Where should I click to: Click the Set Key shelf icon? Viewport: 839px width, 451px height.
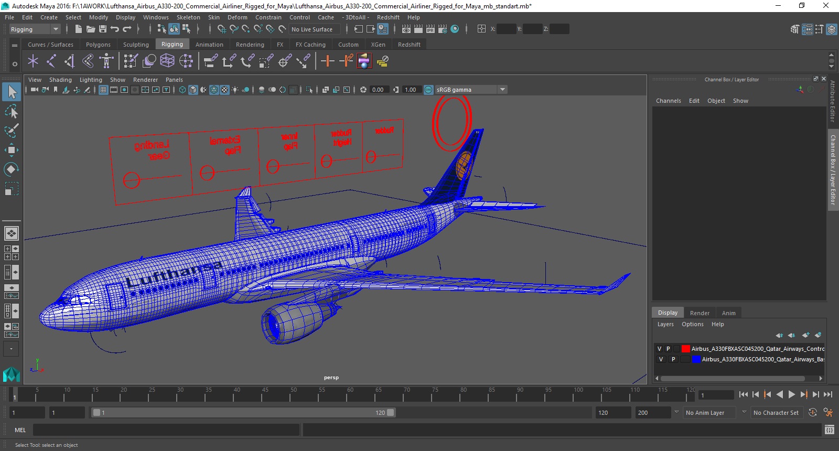click(x=328, y=61)
